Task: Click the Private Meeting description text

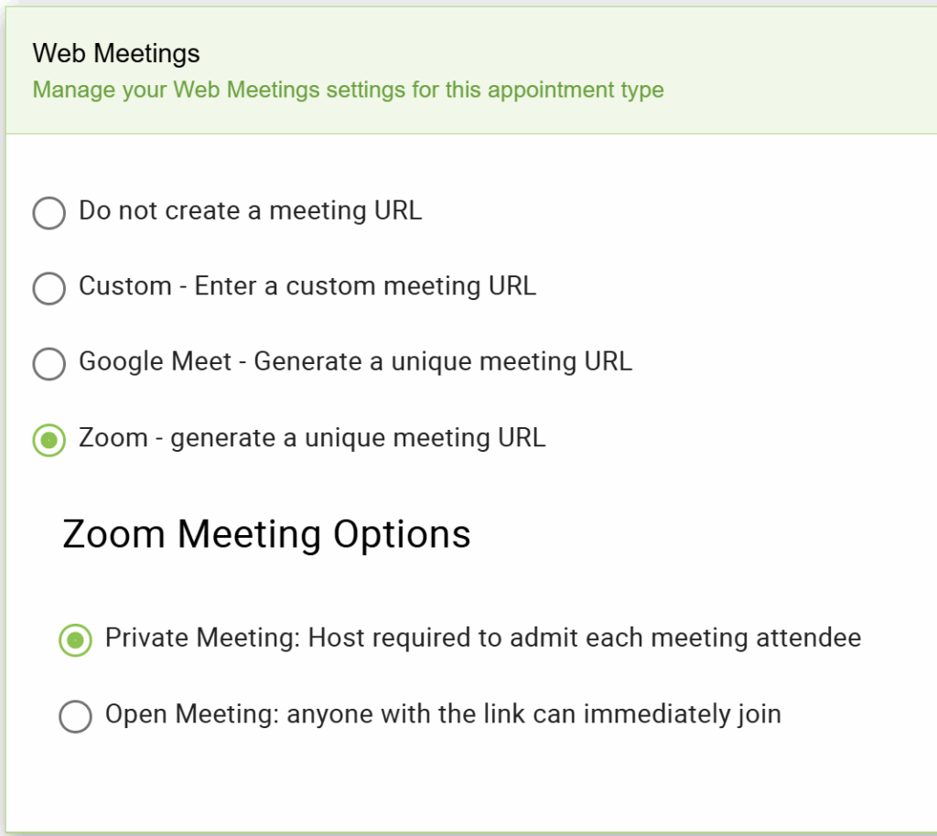Action: (484, 638)
